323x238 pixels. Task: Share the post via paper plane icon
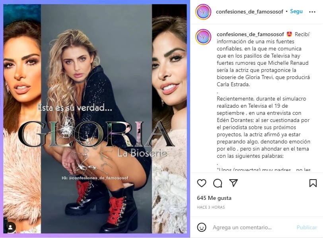[x=233, y=183]
